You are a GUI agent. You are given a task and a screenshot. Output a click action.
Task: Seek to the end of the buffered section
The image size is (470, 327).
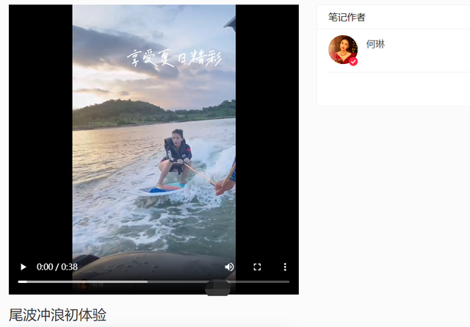pos(147,281)
